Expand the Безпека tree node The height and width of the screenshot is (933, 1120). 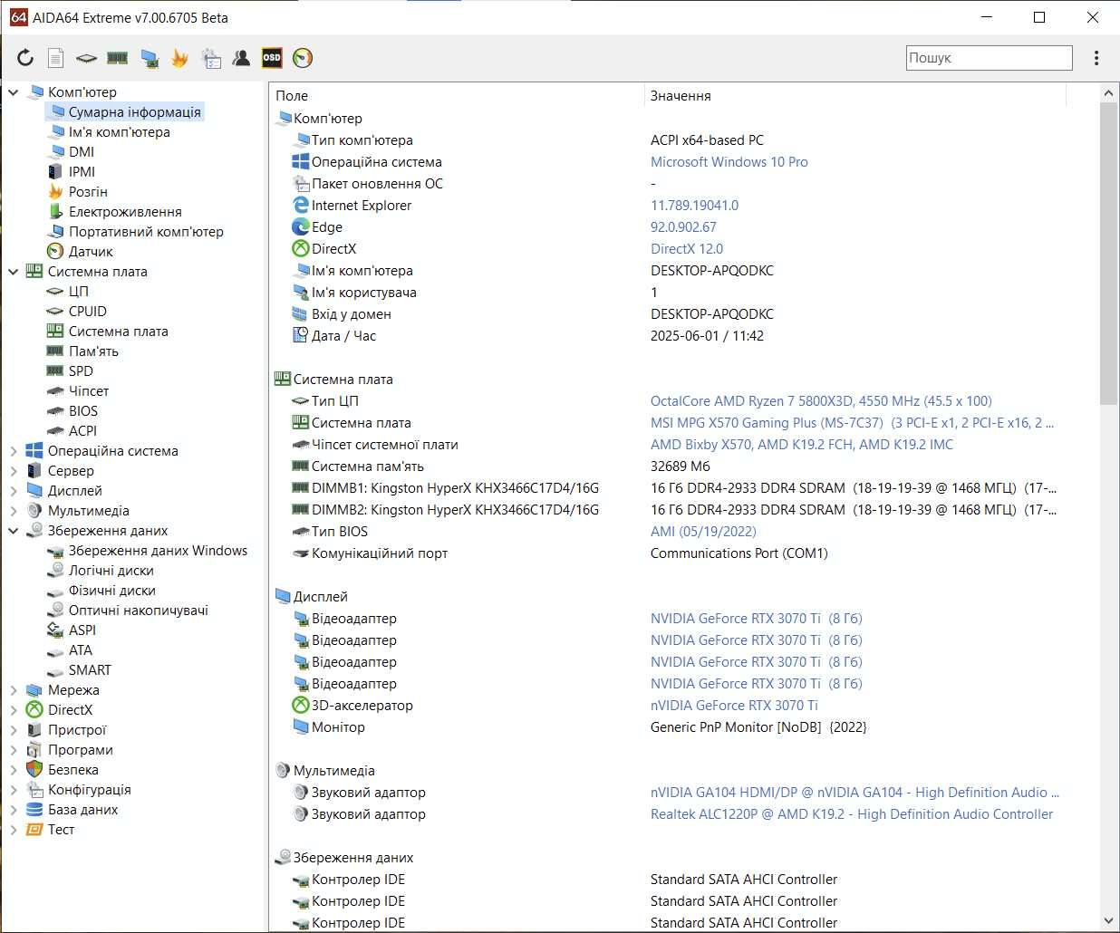click(x=14, y=769)
